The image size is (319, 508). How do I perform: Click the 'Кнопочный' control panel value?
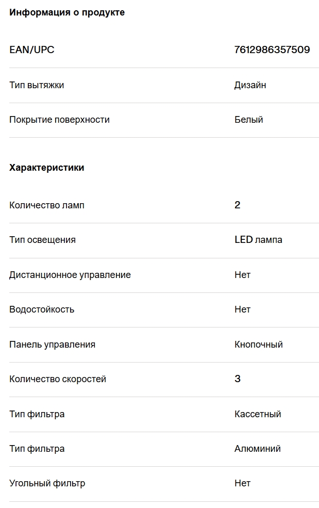click(259, 345)
